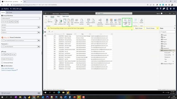Switch to Model view in the left rail

[45, 36]
